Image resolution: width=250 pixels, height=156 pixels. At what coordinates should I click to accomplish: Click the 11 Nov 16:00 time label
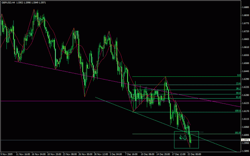[23, 154]
